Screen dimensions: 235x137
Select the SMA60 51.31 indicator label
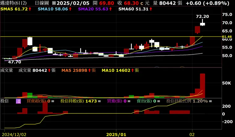pos(133,9)
